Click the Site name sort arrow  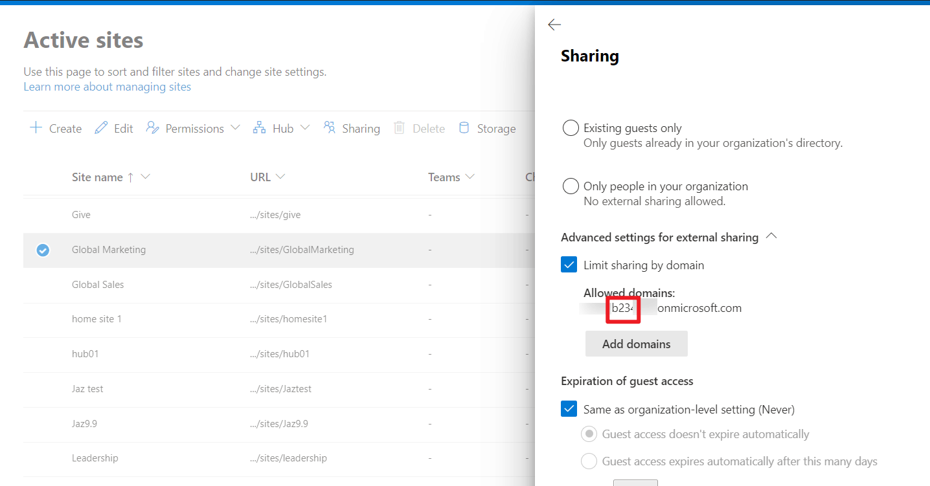(130, 177)
